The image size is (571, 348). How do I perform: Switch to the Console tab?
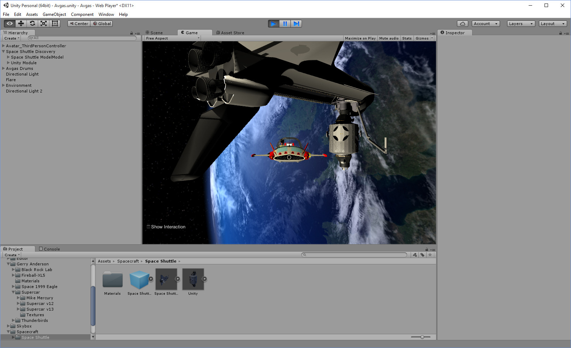click(x=49, y=249)
